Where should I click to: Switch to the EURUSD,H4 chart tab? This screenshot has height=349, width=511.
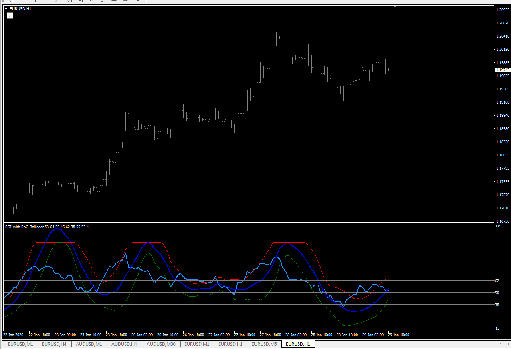coord(54,344)
